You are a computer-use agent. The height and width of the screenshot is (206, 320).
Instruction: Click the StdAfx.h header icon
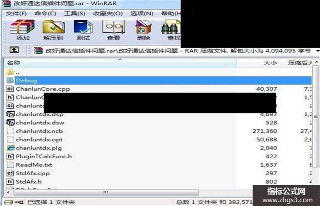(10, 181)
